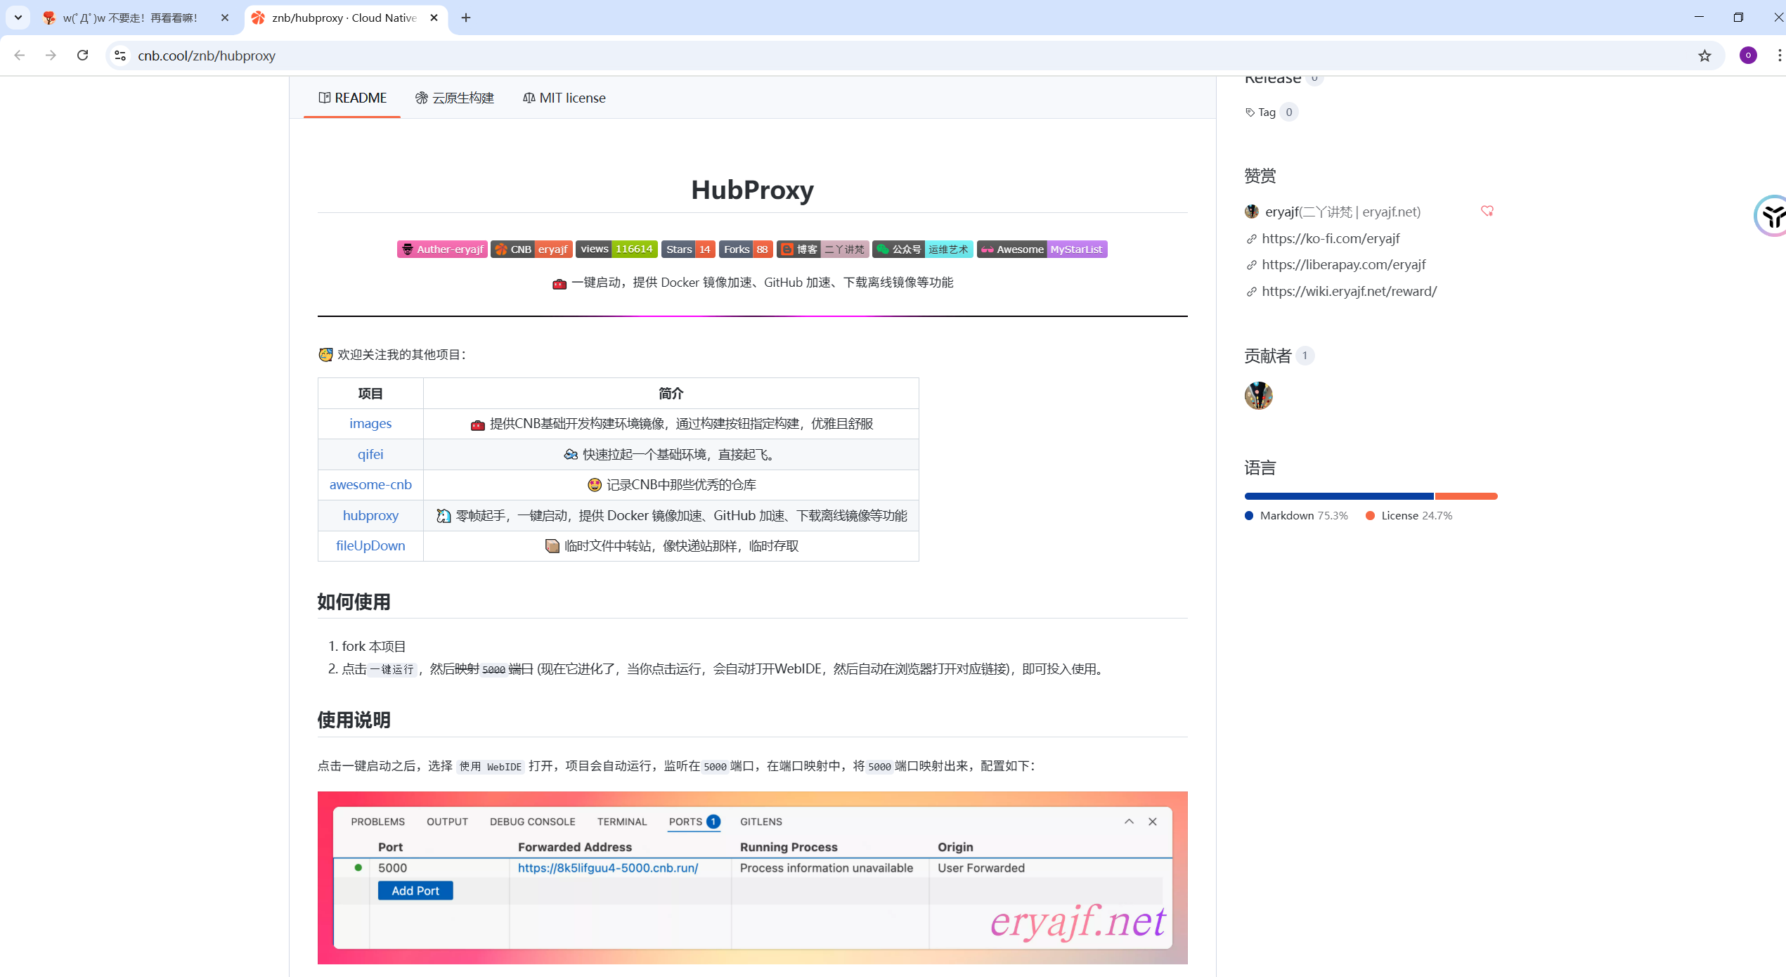Screen dimensions: 1786x977
Task: Click the 贡献者 heading
Action: click(1267, 356)
